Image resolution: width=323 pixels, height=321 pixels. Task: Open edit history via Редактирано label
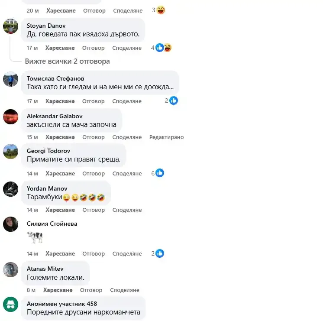click(x=166, y=137)
